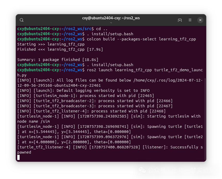Click 'Starting >>> learning_tf2_cpp' line
Image resolution: width=222 pixels, height=179 pixels.
pyautogui.click(x=51, y=44)
